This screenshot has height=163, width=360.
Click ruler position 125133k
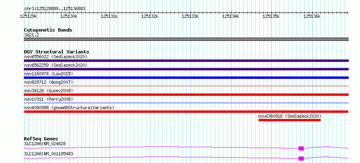191,16
